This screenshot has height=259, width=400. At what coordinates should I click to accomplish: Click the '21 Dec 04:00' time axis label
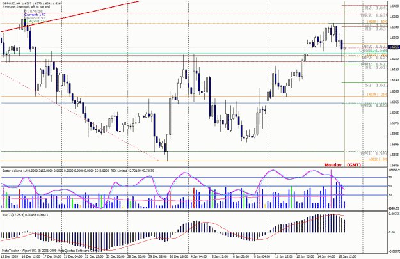[x=73, y=256]
